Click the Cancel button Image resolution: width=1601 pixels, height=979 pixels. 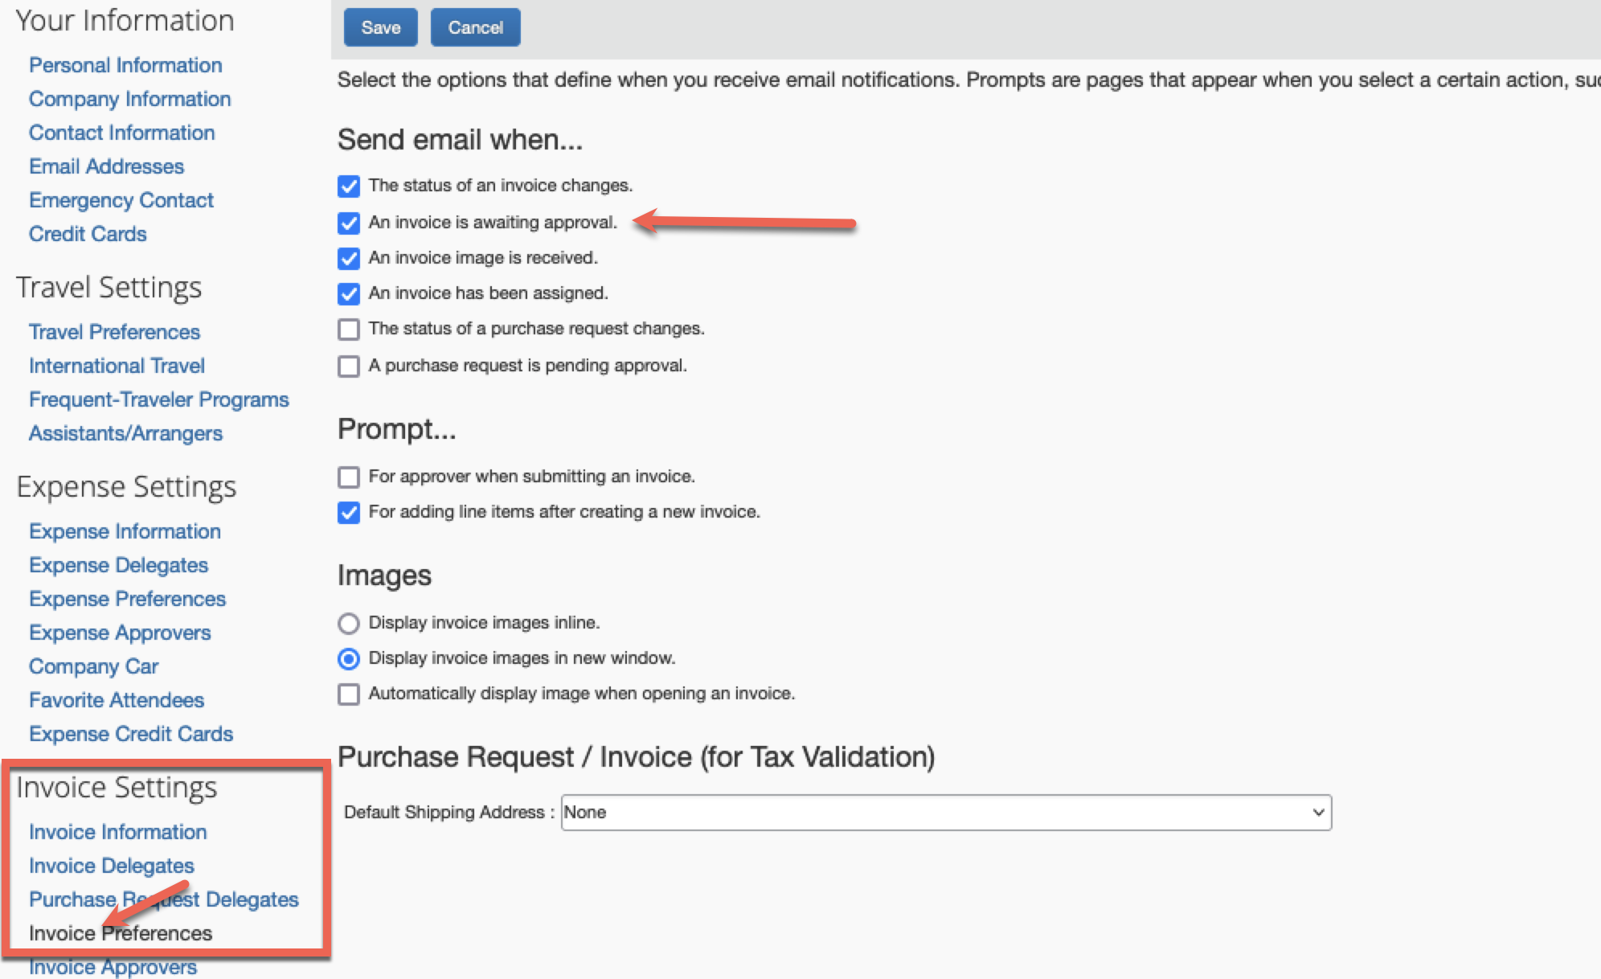[475, 27]
